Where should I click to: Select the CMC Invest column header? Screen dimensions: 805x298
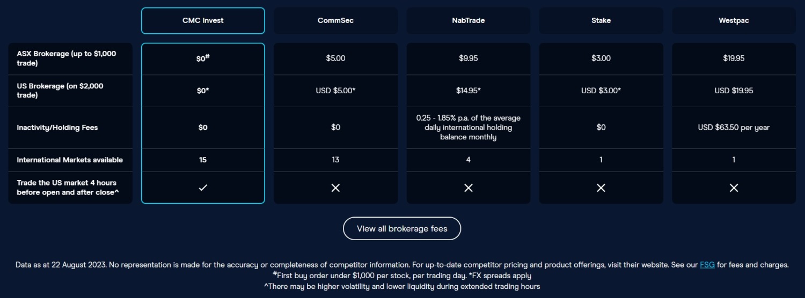203,20
